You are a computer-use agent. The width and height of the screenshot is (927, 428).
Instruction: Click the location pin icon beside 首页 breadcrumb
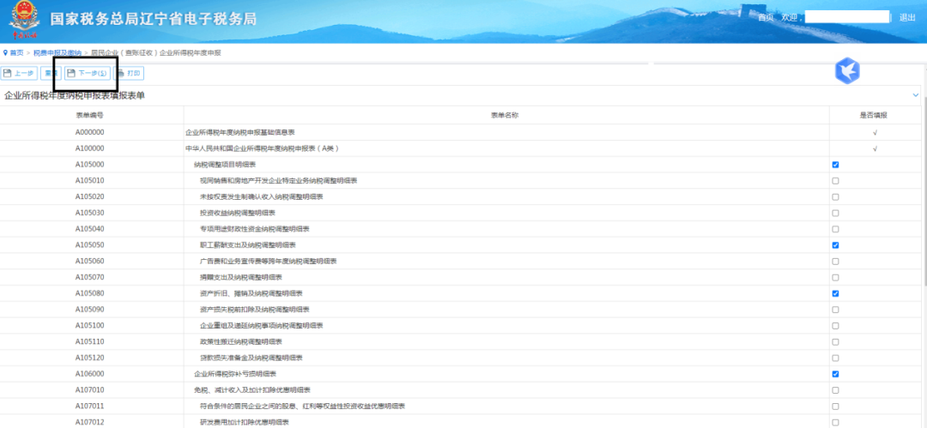click(x=5, y=53)
